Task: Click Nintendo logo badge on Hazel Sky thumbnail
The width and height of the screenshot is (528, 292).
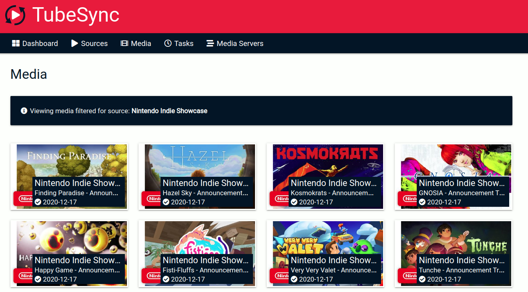Action: pyautogui.click(x=151, y=198)
